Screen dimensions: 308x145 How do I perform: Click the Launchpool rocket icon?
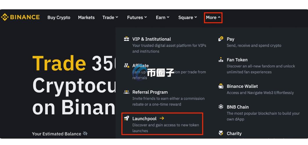pyautogui.click(x=127, y=119)
